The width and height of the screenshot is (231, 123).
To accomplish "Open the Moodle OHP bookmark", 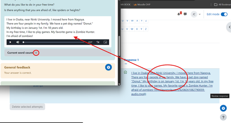I will (x=142, y=4).
